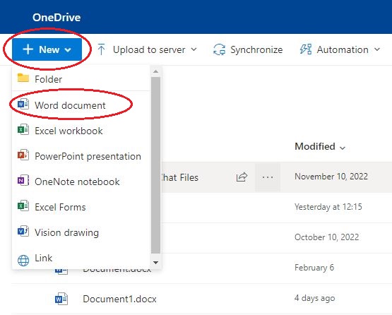The width and height of the screenshot is (392, 315).
Task: Click the Synchronize label
Action: [x=256, y=49]
